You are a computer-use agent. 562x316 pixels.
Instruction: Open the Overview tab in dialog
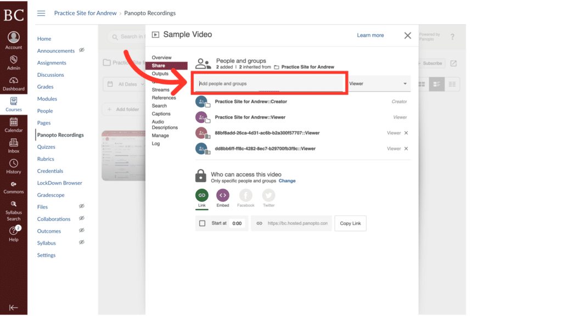tap(161, 57)
